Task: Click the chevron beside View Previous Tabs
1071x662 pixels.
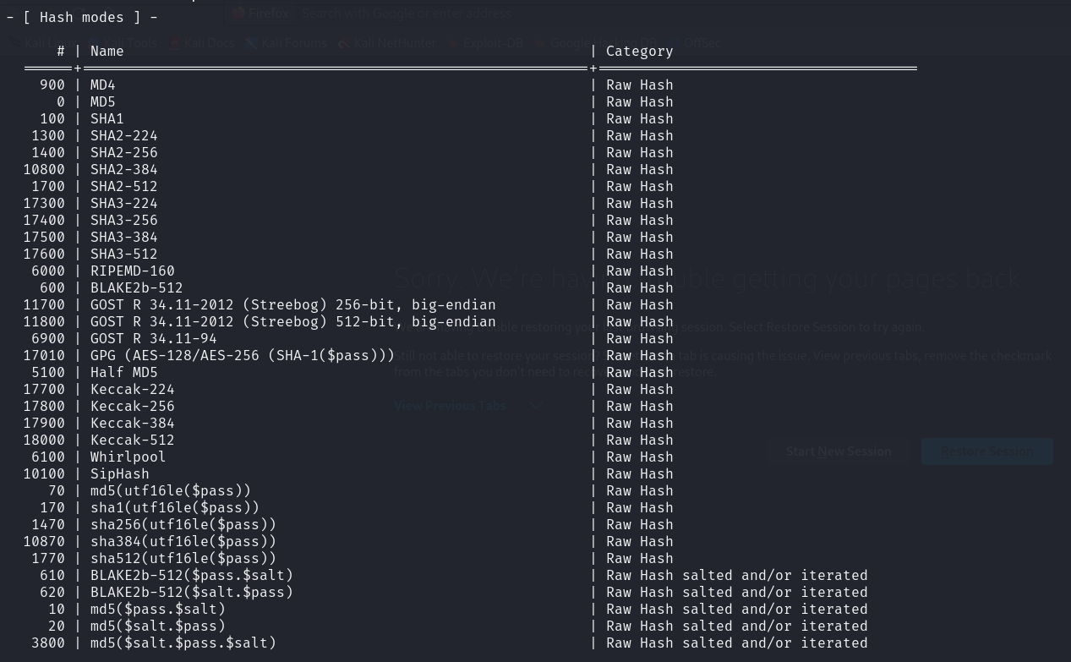Action: (535, 406)
